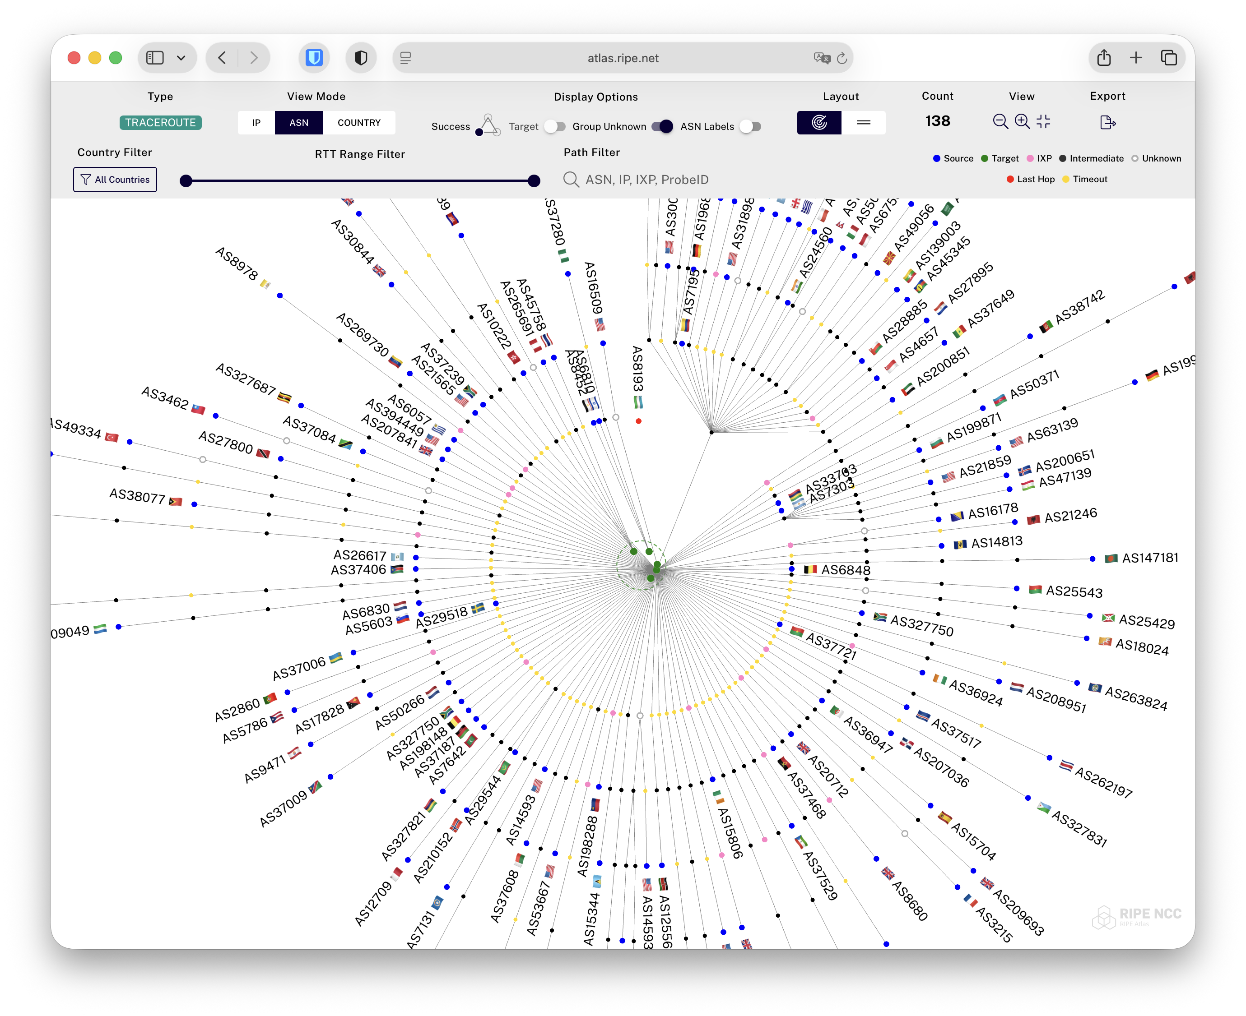Toggle the Target switch
Viewport: 1246px width, 1016px height.
point(554,126)
